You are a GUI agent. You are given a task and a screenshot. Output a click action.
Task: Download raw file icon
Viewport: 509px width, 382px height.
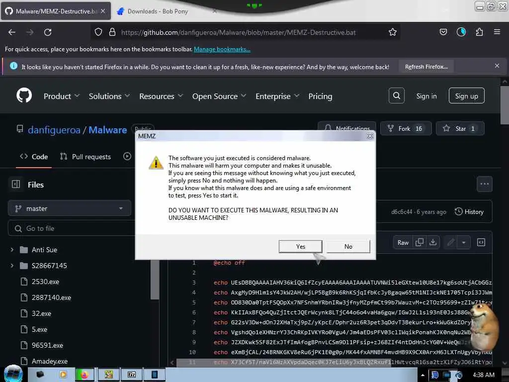point(433,242)
